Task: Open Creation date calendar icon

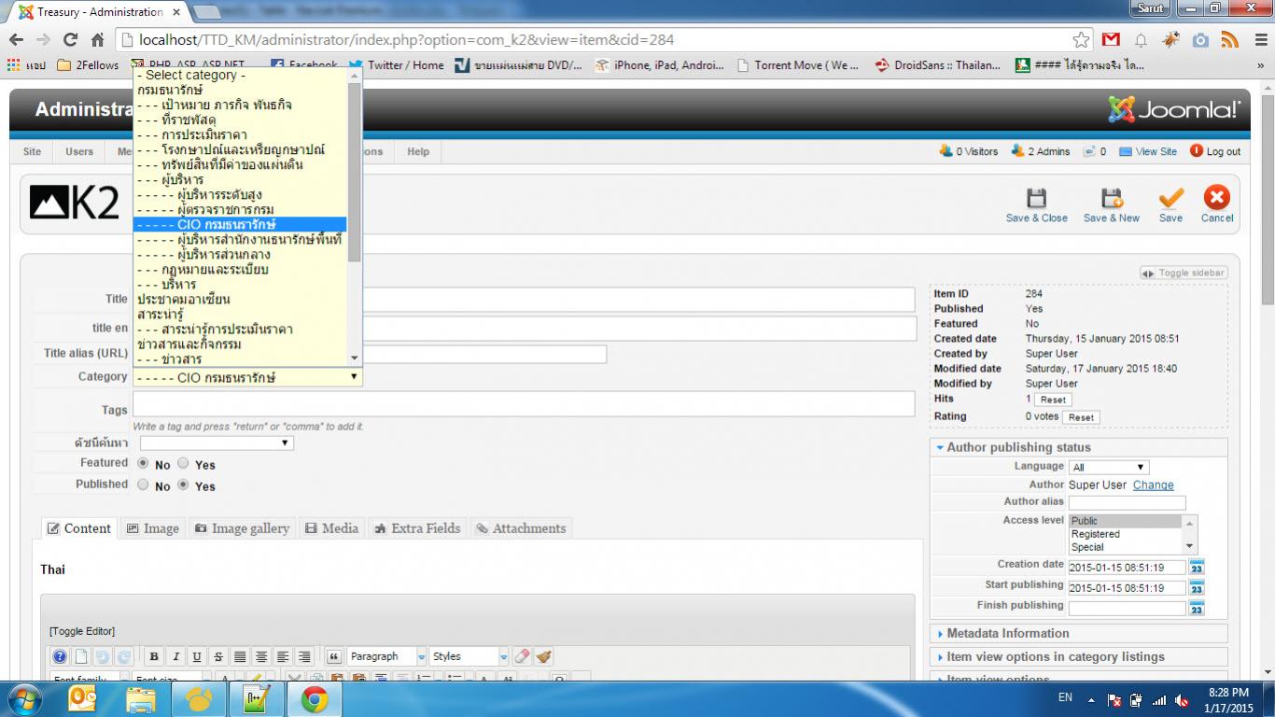Action: [1197, 567]
